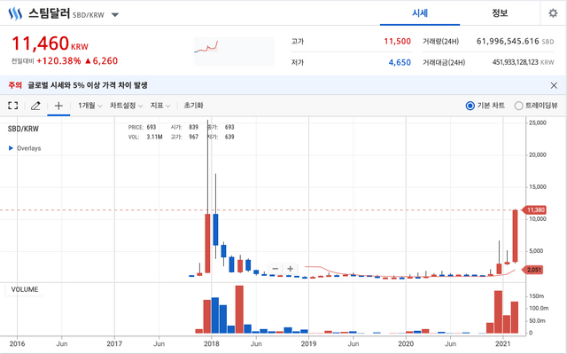Expand the Overlays disclosure triangle

11,148
